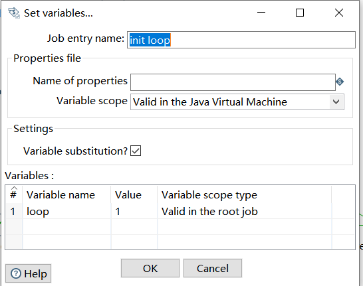Select row number 1 in Variables table

pyautogui.click(x=14, y=212)
